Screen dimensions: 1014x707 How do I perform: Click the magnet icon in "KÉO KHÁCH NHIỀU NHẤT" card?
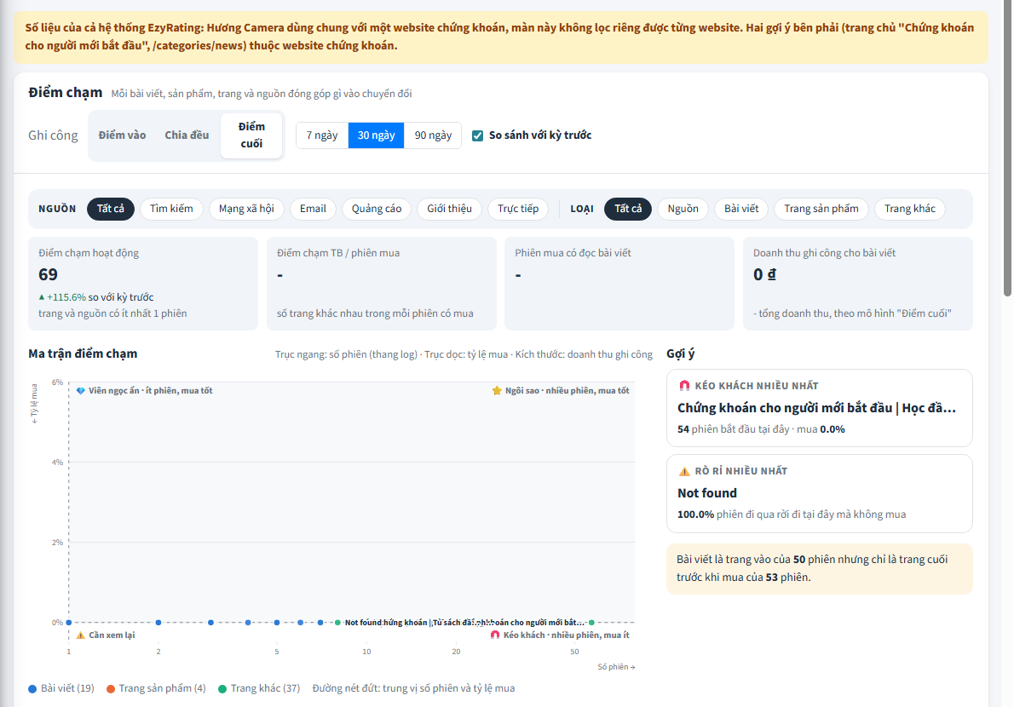[684, 386]
